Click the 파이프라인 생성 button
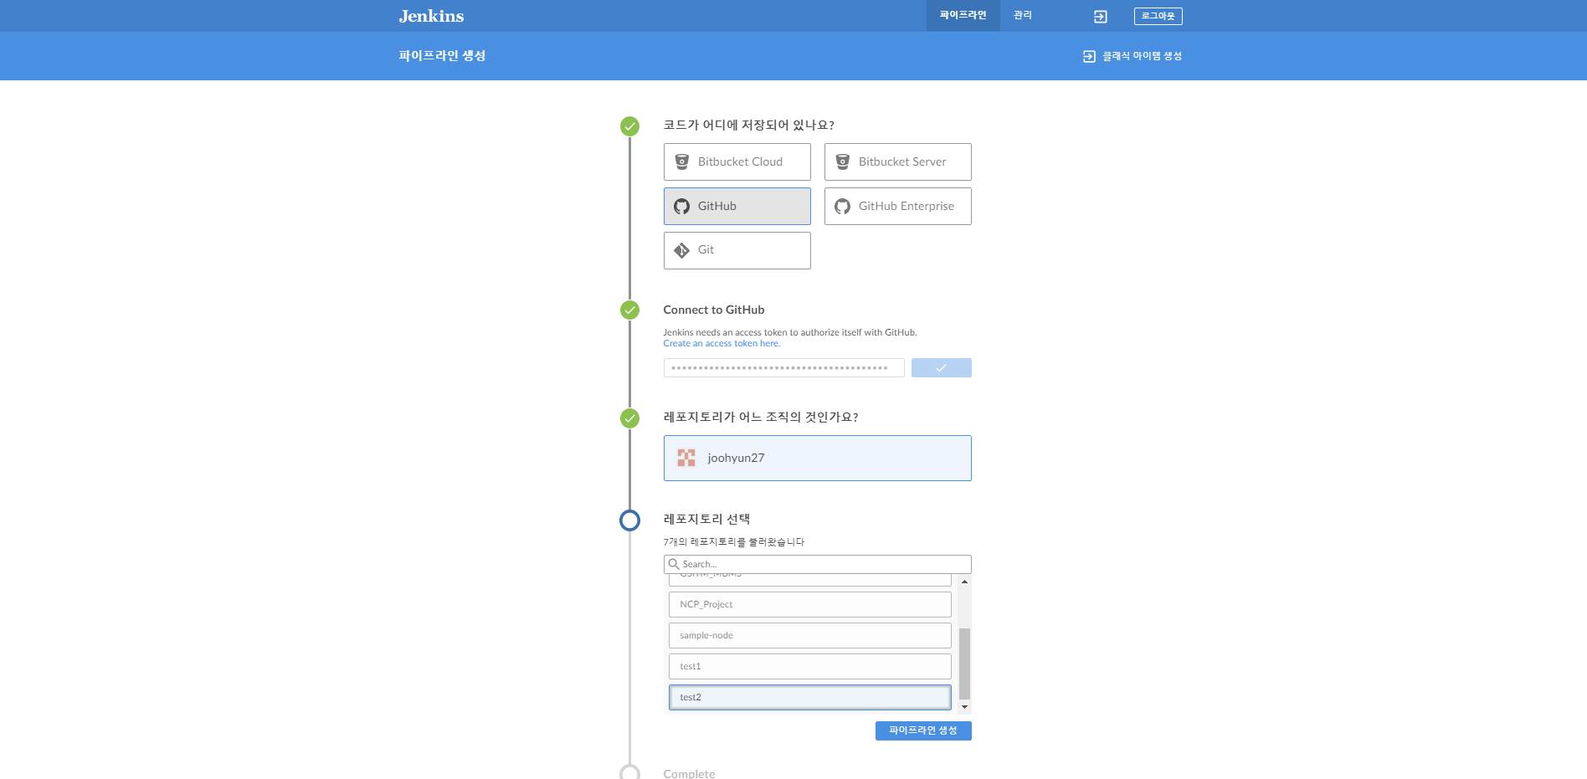This screenshot has height=779, width=1587. coord(923,730)
